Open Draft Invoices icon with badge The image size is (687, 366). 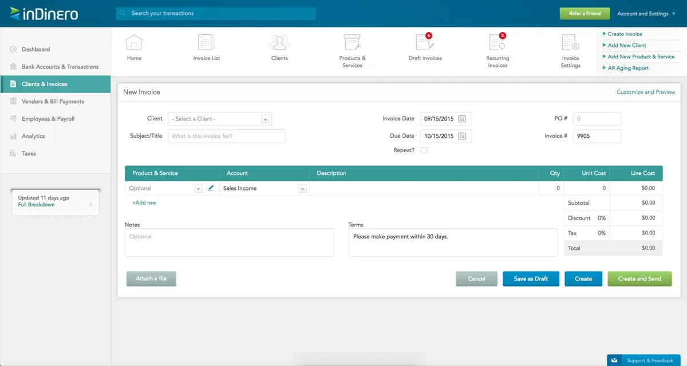point(425,42)
